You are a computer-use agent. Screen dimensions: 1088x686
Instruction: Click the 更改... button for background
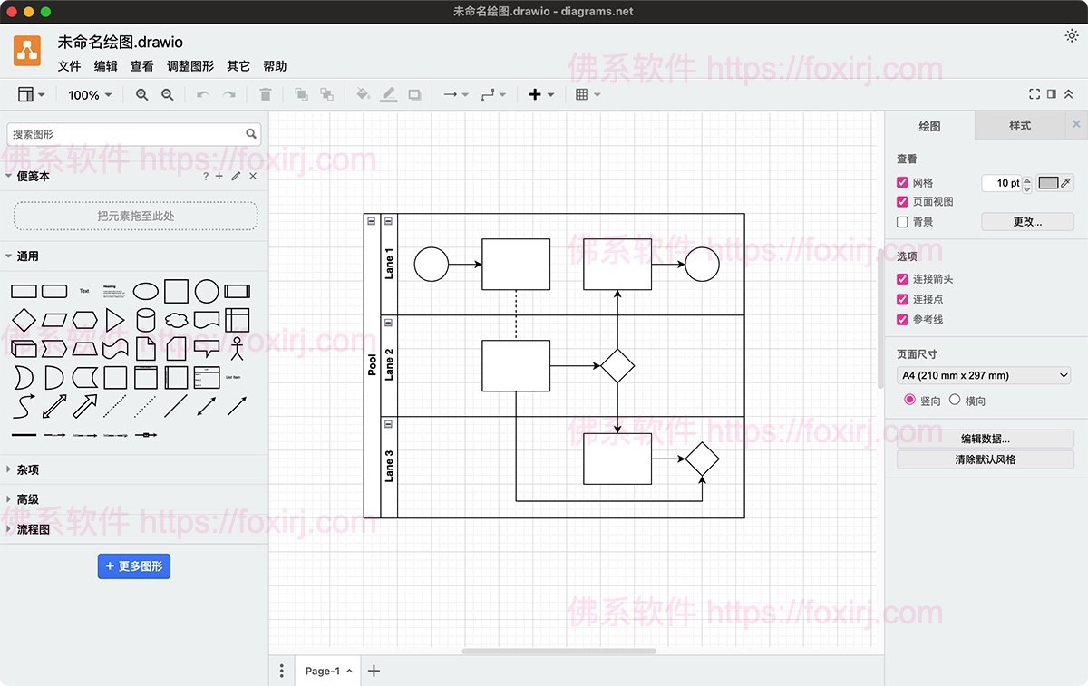click(x=1026, y=221)
